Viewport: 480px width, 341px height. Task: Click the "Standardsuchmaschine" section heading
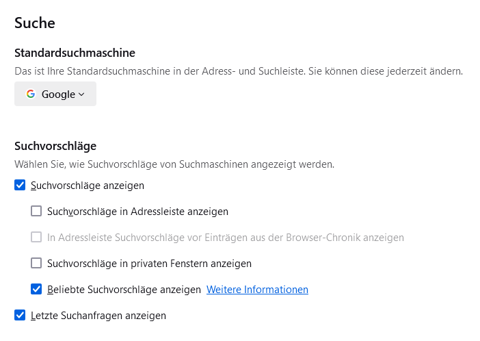(x=75, y=53)
